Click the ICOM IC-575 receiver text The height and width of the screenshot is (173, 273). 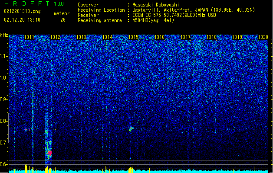174,15
